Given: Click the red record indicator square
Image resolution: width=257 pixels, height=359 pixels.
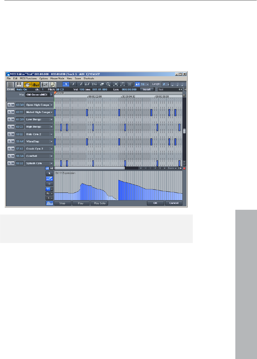Looking at the screenshot, I should click(x=184, y=168).
